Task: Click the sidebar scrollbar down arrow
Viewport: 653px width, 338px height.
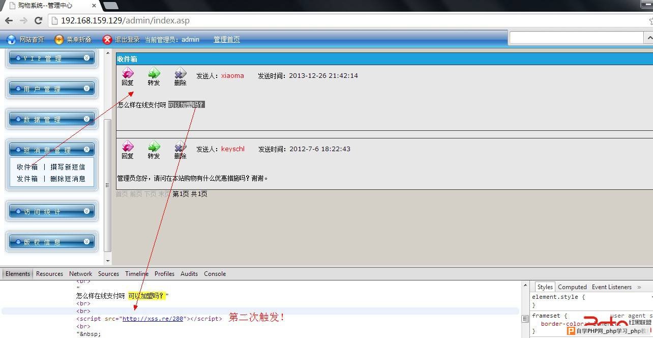Action: pyautogui.click(x=107, y=261)
